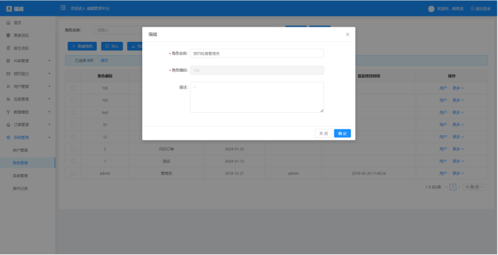Go to 首页 via the home icon
This screenshot has height=255, width=498.
point(8,23)
